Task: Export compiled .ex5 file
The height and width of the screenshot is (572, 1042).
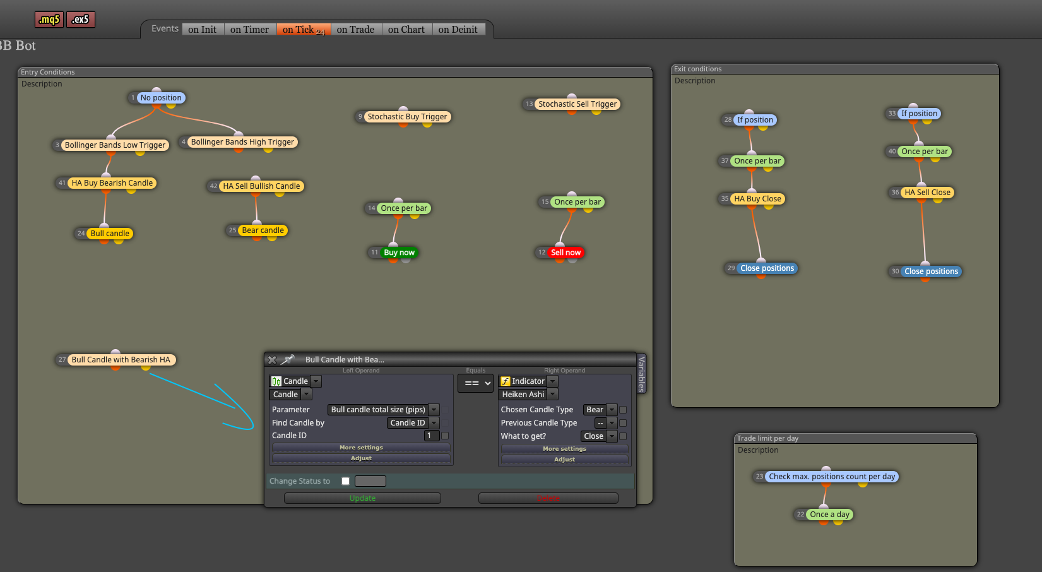Action: click(81, 20)
